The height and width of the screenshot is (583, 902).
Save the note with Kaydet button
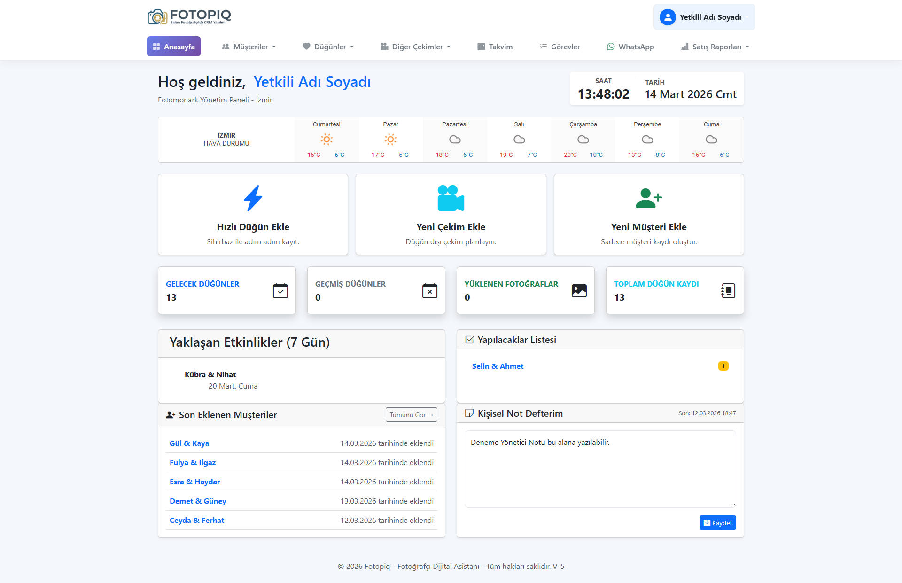(x=717, y=523)
